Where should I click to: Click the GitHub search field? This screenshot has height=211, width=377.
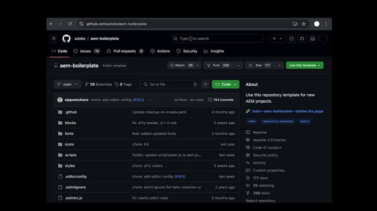217,39
